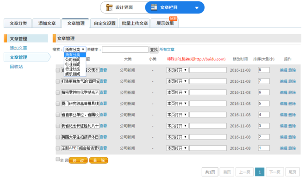Open the 所有分类 category combo box
The image size is (305, 184).
coord(75,49)
